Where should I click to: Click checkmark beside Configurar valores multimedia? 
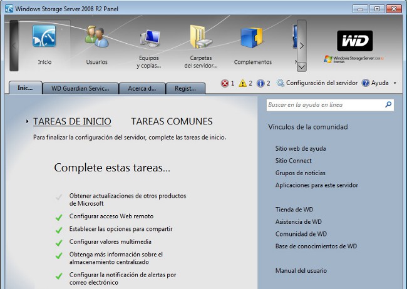pos(59,243)
